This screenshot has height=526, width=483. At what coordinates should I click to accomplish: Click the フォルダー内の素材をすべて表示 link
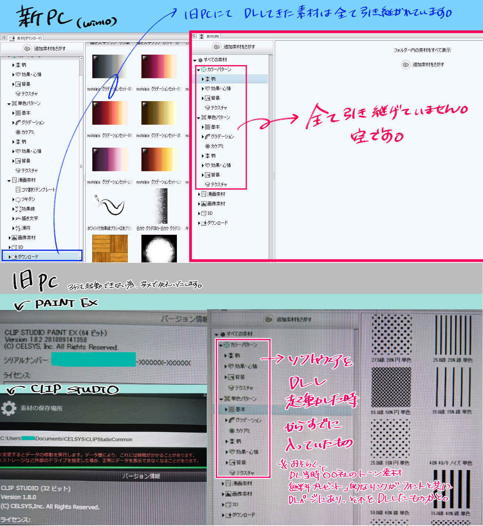coord(422,50)
